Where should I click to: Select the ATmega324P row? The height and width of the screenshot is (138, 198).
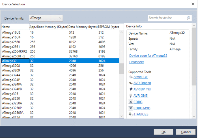[60, 80]
